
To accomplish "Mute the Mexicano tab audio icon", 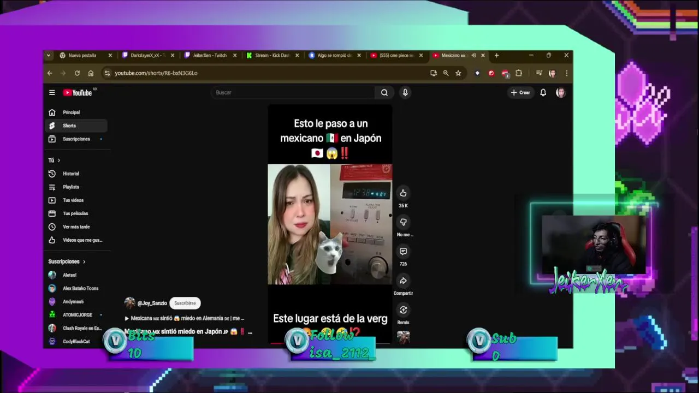I will click(x=473, y=55).
